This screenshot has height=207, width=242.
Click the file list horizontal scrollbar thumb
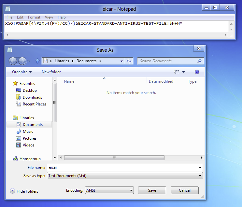(x=114, y=158)
